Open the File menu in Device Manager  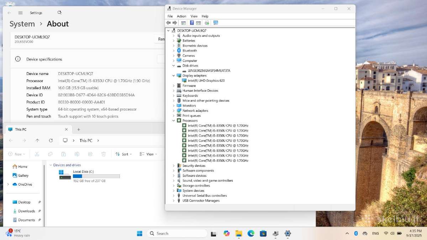tap(170, 16)
